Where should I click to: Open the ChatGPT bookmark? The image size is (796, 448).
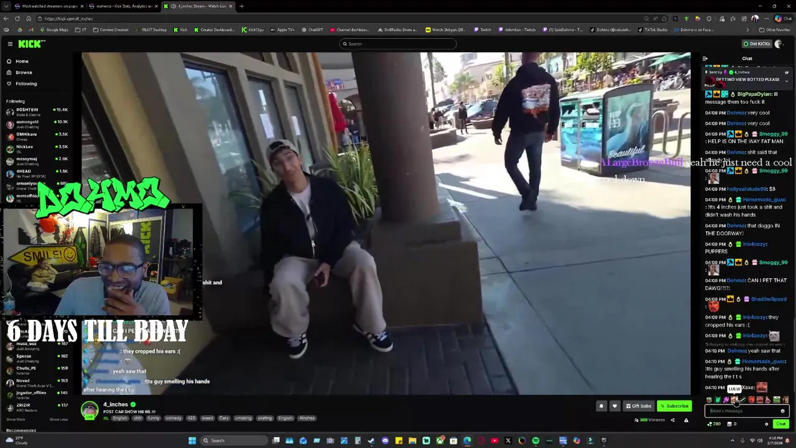coord(312,30)
